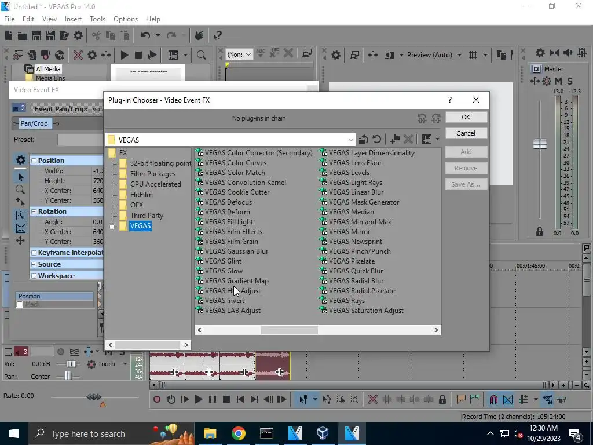Expand the Keyframe interpolation section
The height and width of the screenshot is (445, 593).
[34, 253]
